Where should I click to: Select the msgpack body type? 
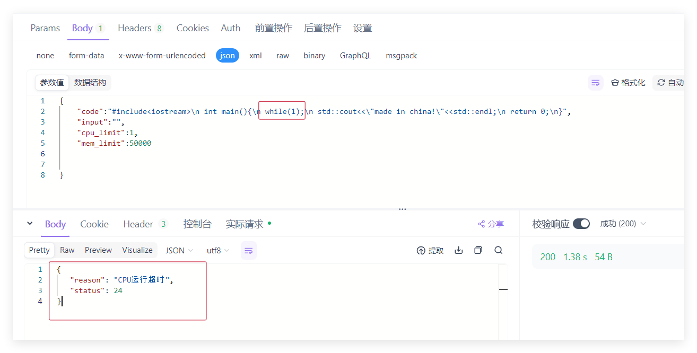[x=402, y=56]
